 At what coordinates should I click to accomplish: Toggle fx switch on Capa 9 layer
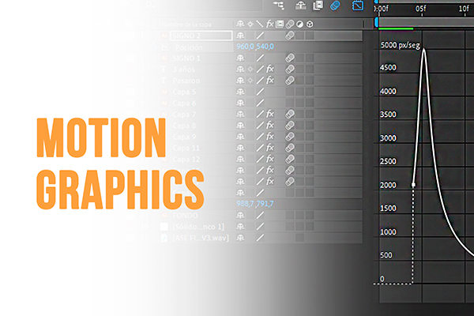[269, 137]
